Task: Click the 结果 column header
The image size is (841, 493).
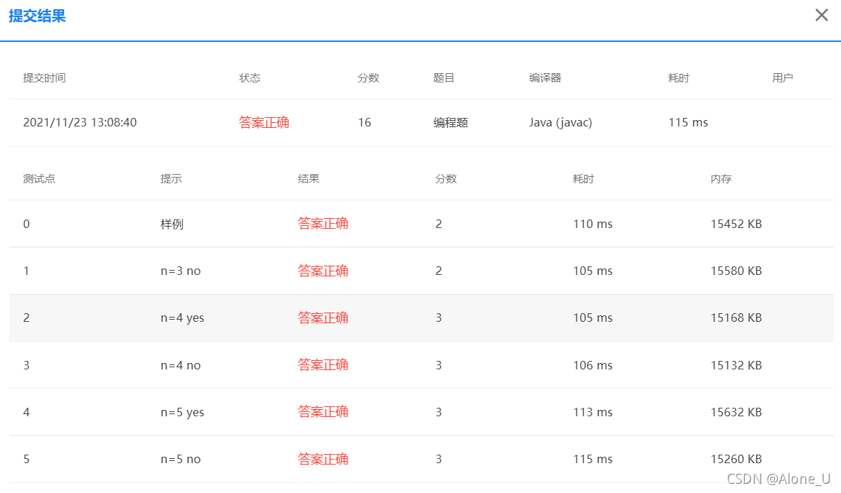Action: point(309,178)
